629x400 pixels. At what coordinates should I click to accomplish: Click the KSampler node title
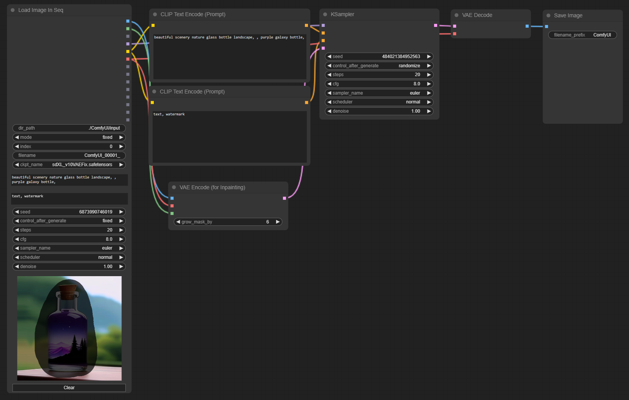tap(342, 15)
